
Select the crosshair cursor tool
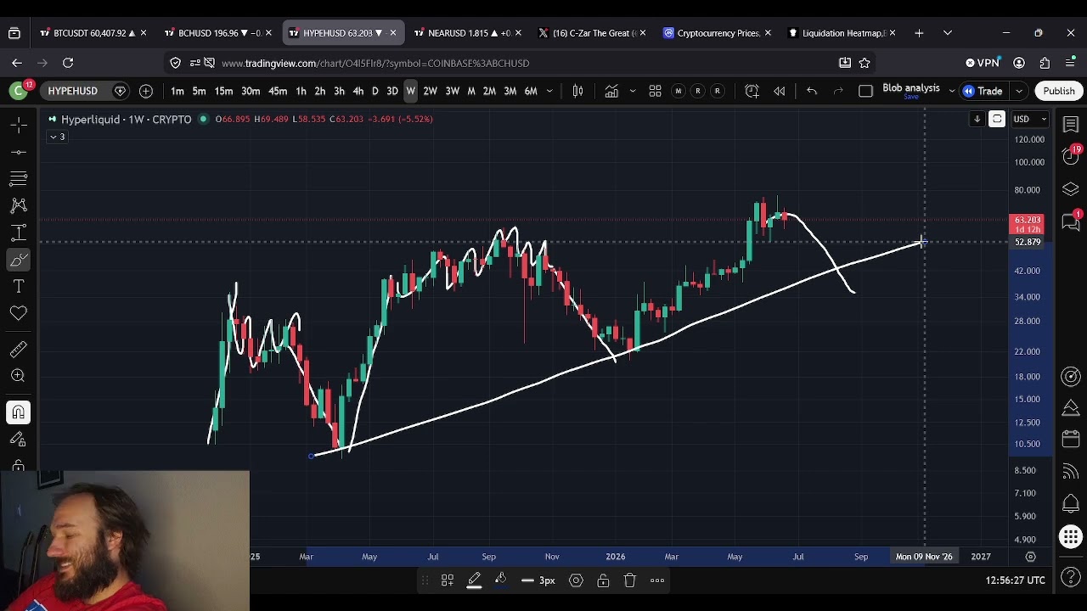18,125
